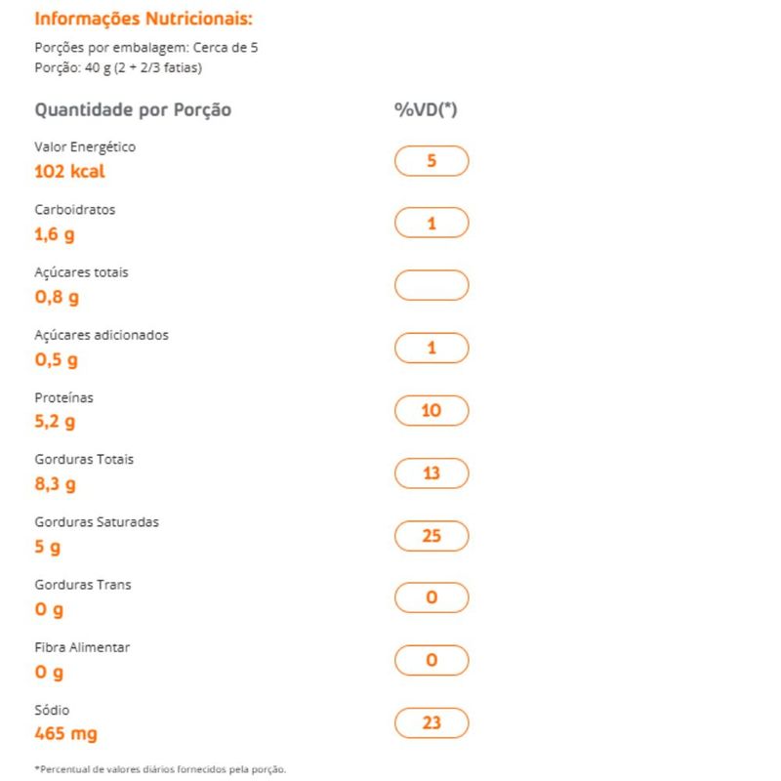Viewport: 781px width, 781px height.
Task: Click the Açúcares adicionados label
Action: 102,335
